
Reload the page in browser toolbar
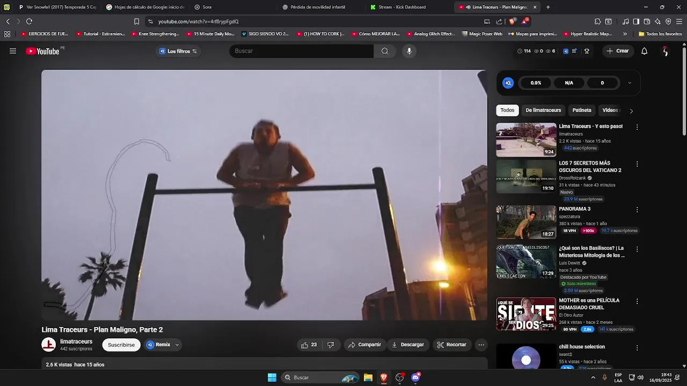29,21
